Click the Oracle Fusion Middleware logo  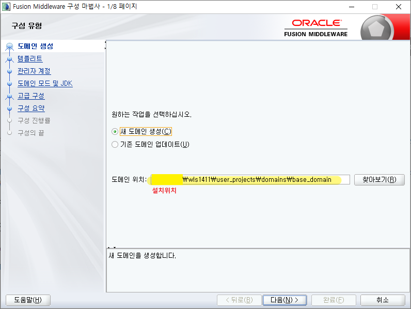tap(316, 28)
